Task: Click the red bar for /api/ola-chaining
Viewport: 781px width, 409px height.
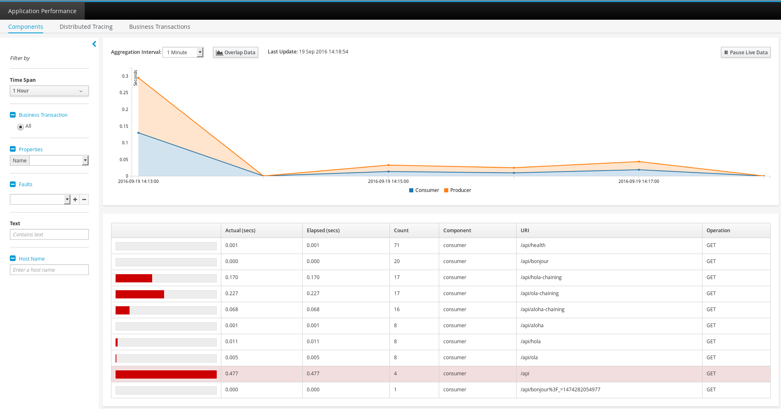Action: click(140, 294)
